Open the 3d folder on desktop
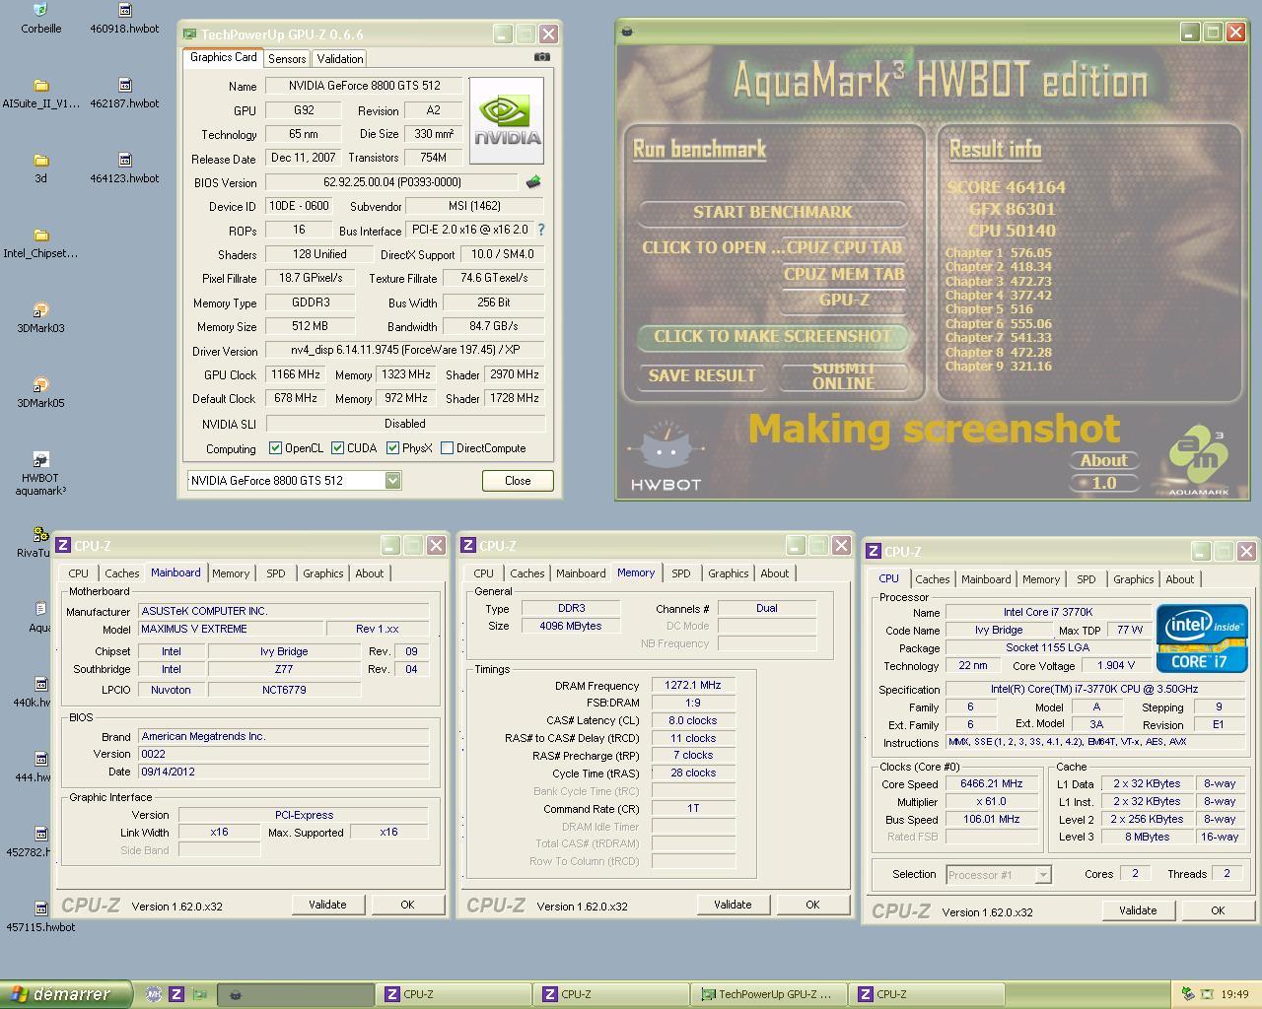 (x=40, y=161)
